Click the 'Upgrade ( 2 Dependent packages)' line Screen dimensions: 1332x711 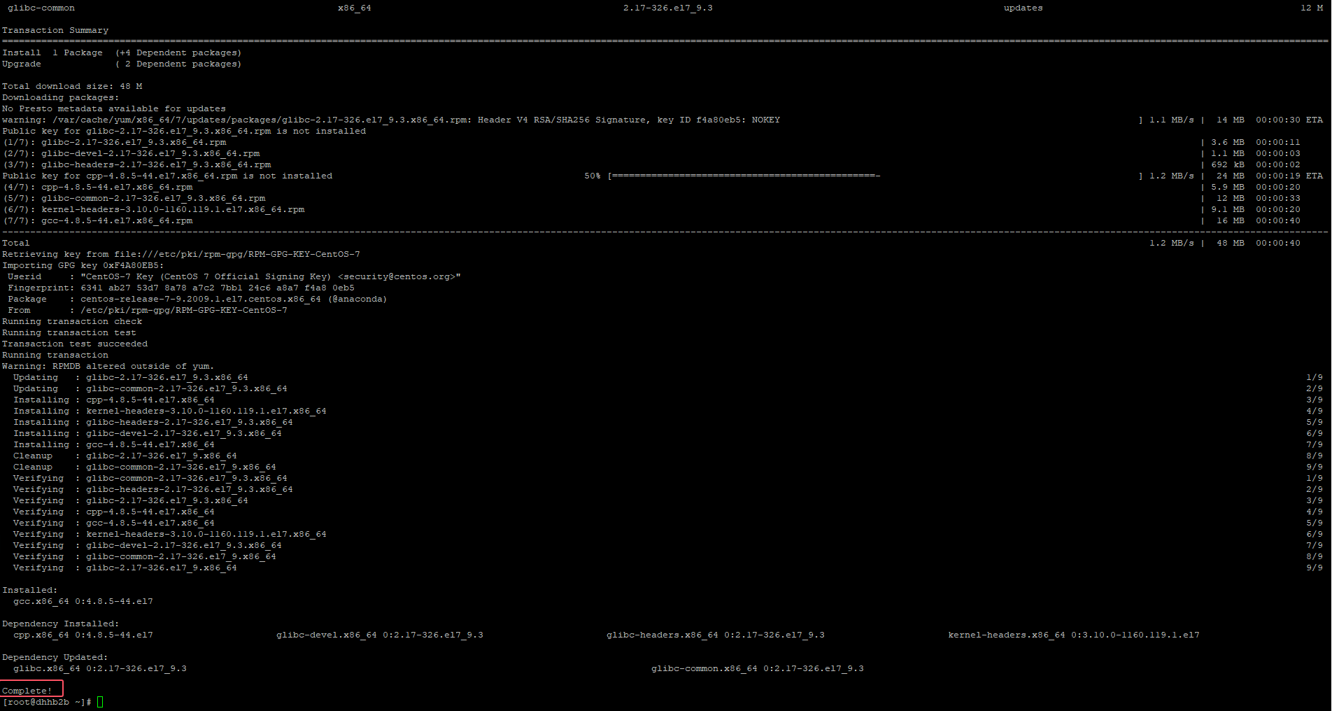click(122, 64)
